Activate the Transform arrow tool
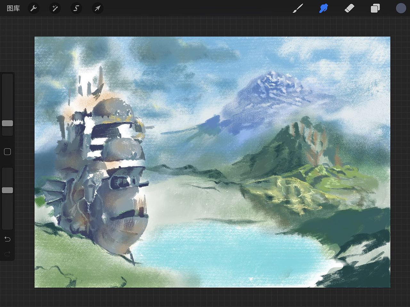Image resolution: width=410 pixels, height=307 pixels. pyautogui.click(x=97, y=8)
